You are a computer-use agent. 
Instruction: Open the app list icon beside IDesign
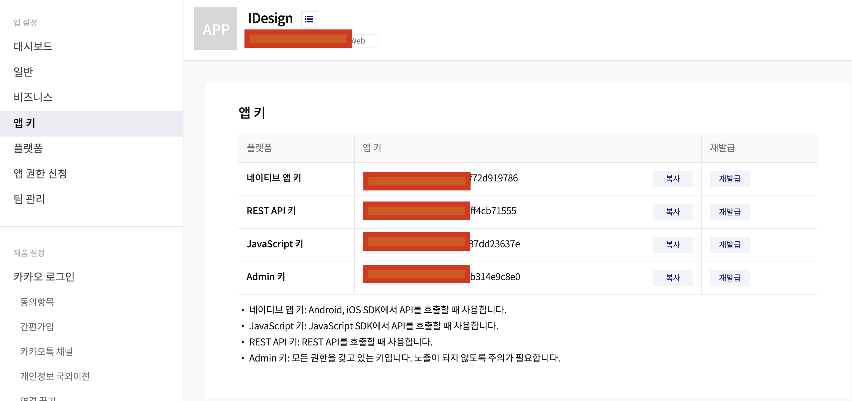click(309, 19)
